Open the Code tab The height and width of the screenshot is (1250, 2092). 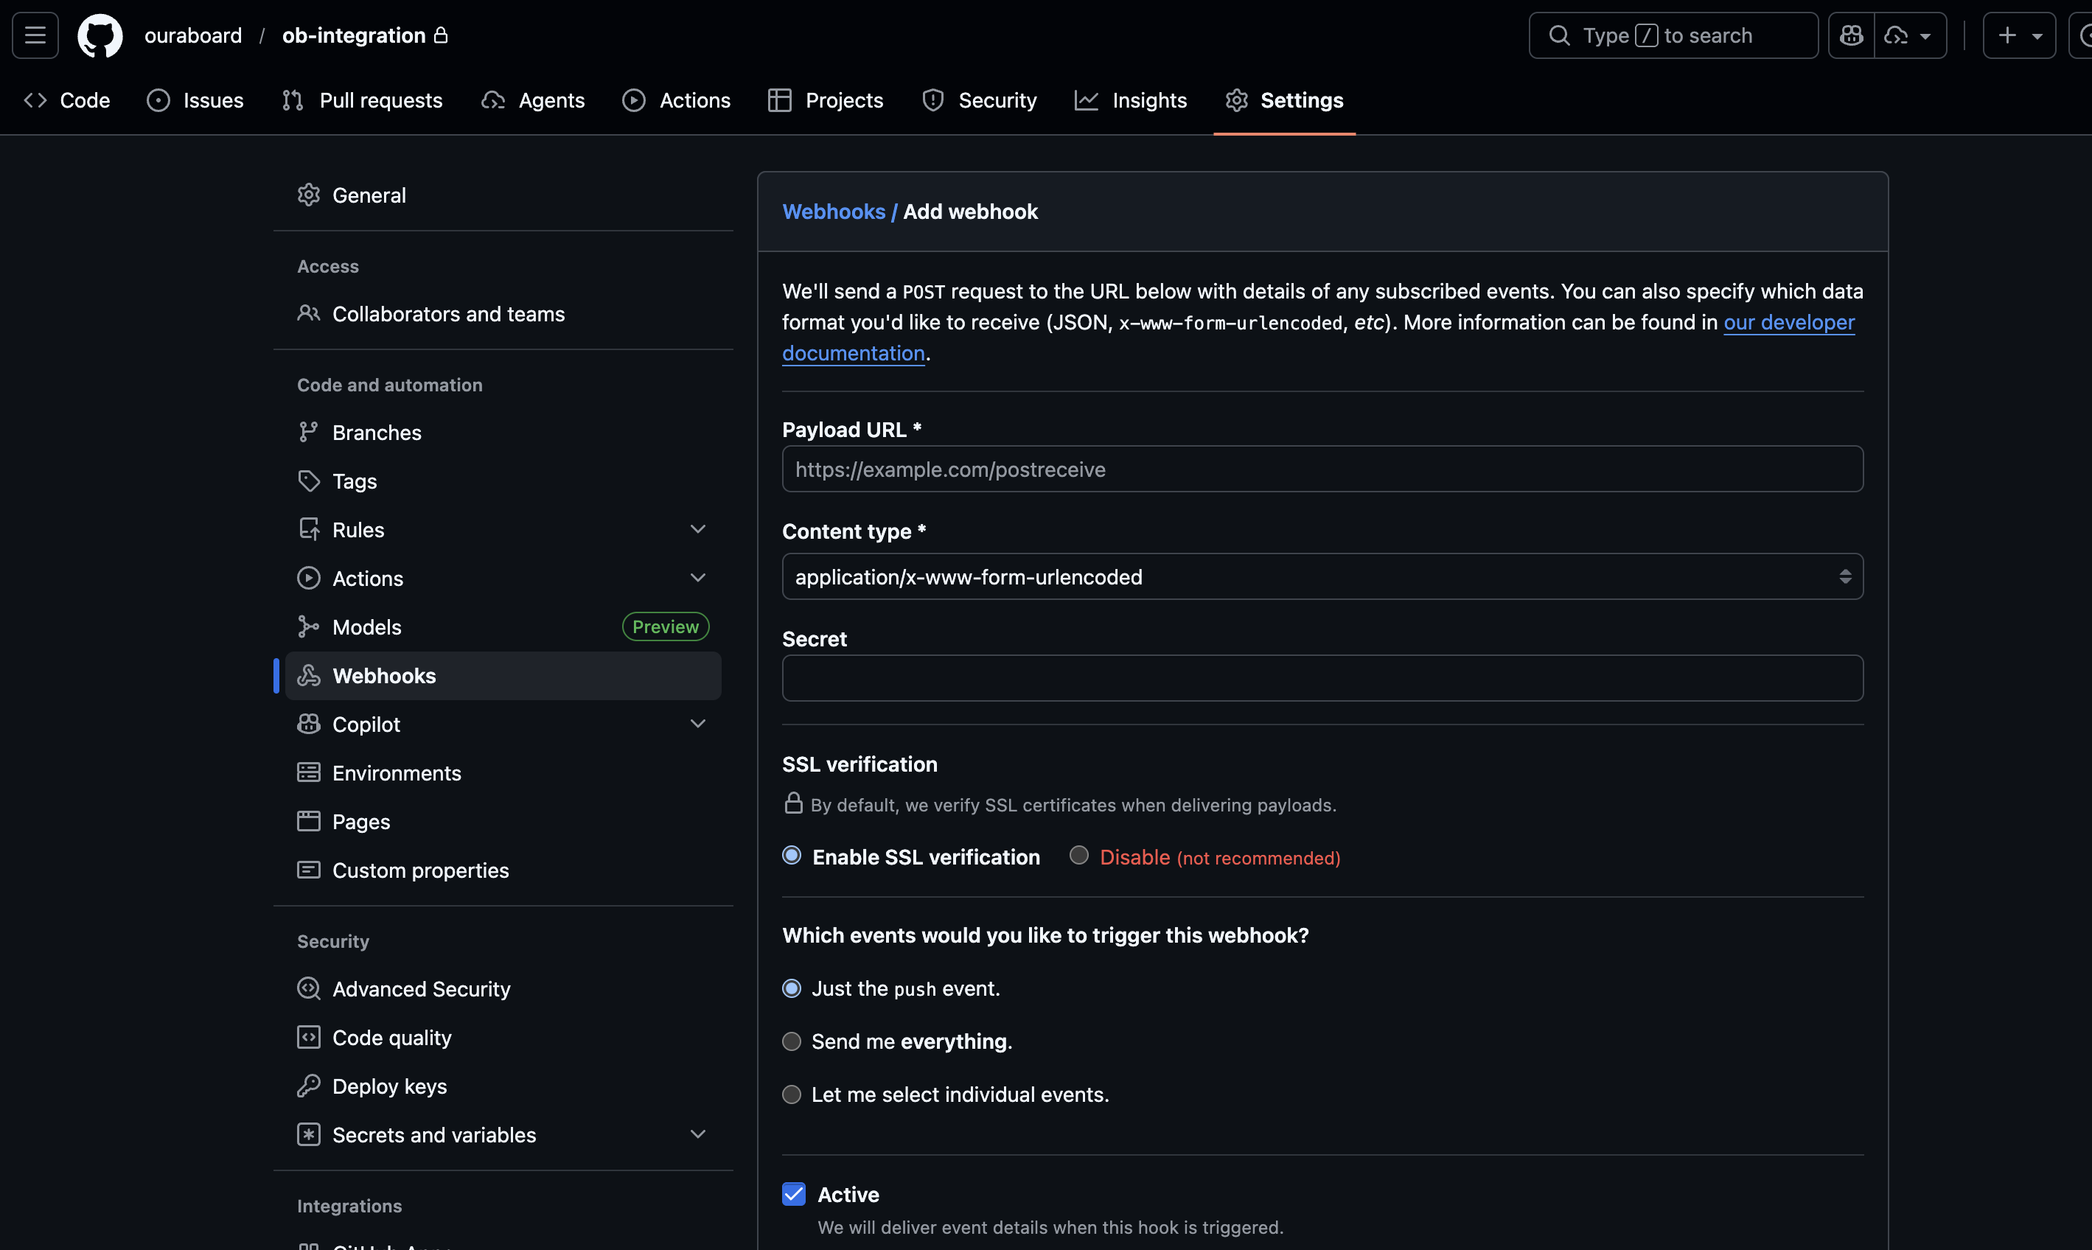(66, 100)
